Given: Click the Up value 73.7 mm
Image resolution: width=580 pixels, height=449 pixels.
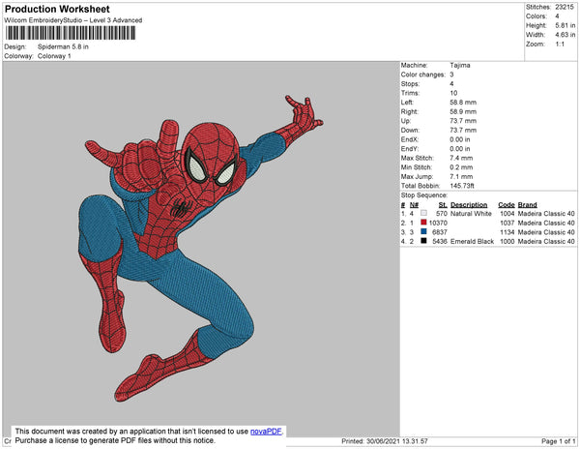Looking at the screenshot, I should 463,121.
